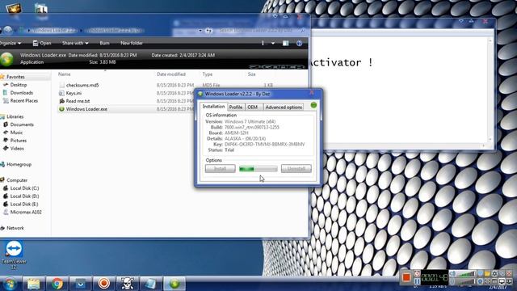The height and width of the screenshot is (291, 517).
Task: Click the skull and crossbones taskbar icon
Action: 128,284
